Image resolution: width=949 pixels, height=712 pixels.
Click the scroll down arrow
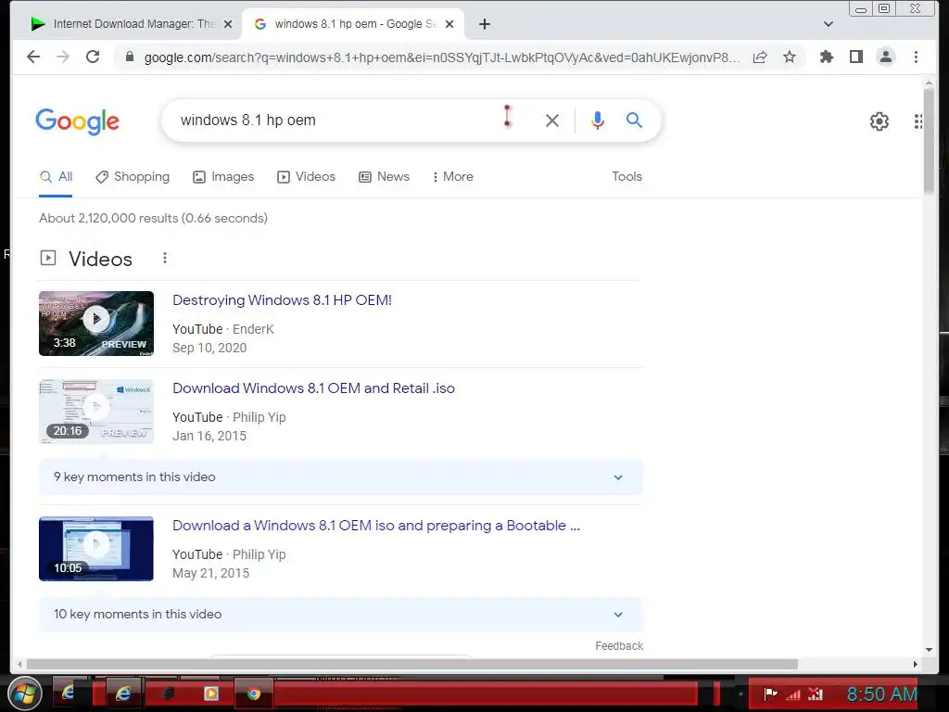pyautogui.click(x=929, y=650)
